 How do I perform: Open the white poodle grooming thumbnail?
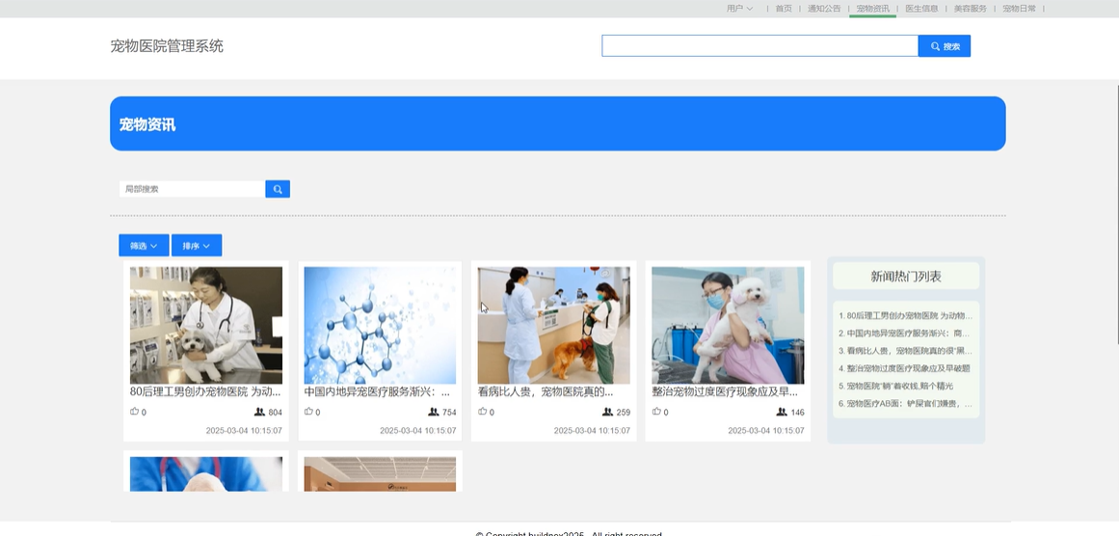pos(728,326)
